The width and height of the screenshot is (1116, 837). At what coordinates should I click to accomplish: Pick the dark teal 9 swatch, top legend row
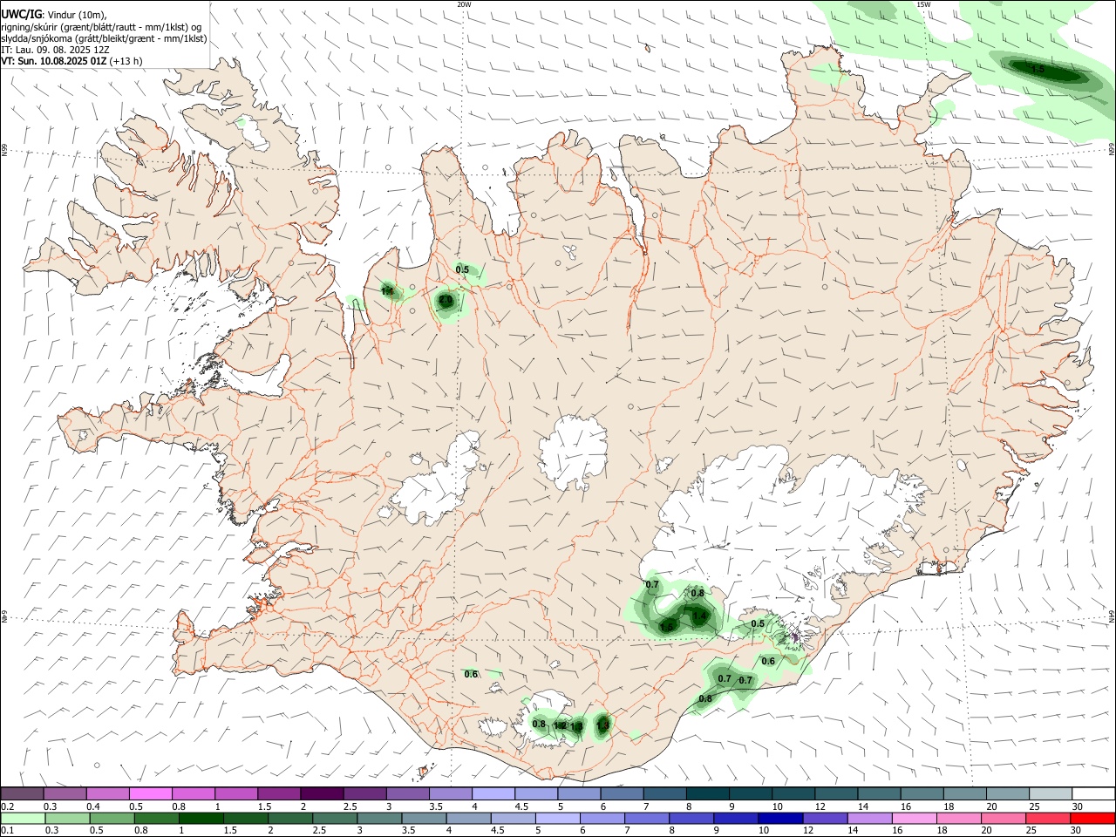tap(750, 794)
